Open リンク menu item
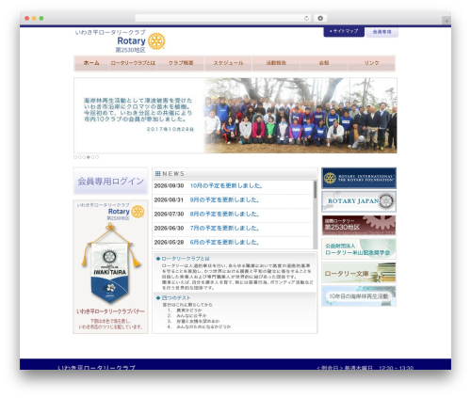This screenshot has width=471, height=398. (x=371, y=63)
